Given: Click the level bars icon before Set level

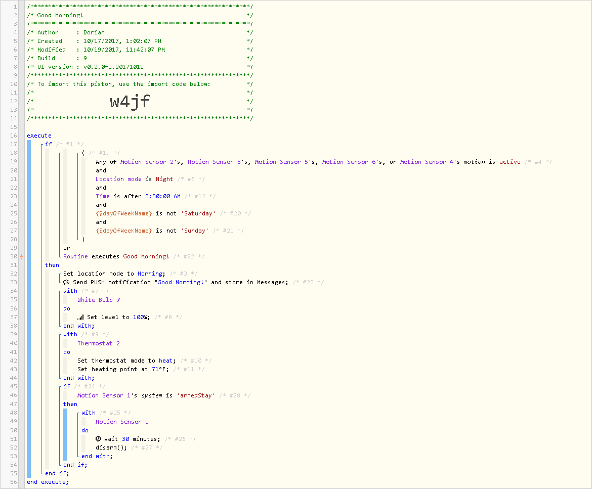Looking at the screenshot, I should 80,318.
